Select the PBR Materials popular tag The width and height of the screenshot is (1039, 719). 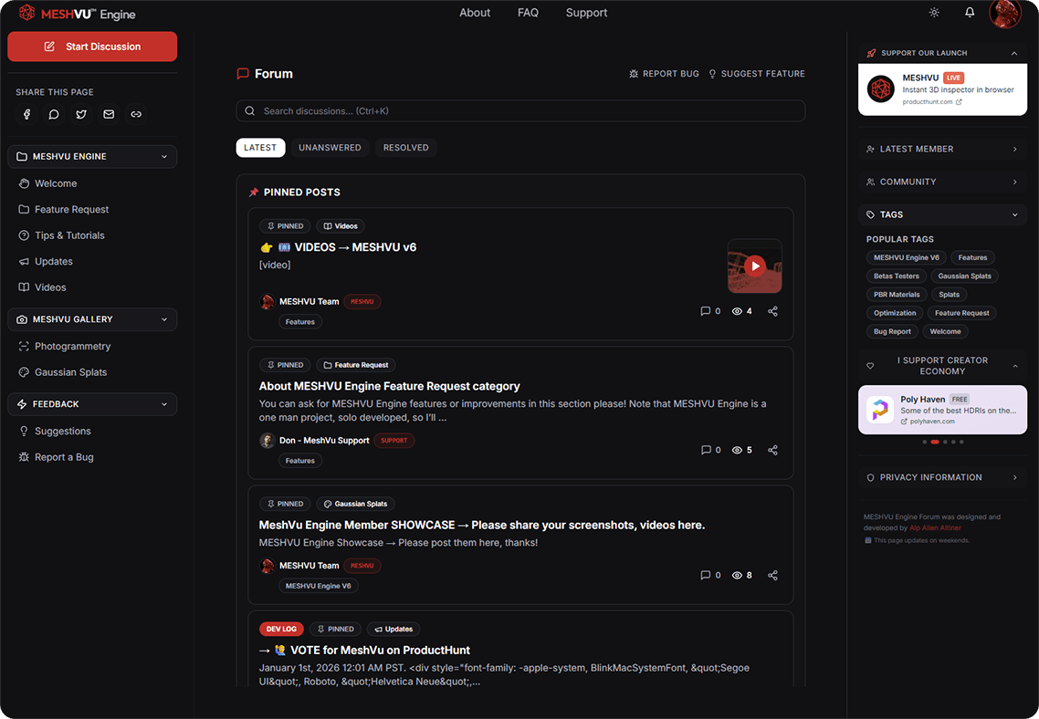point(897,295)
